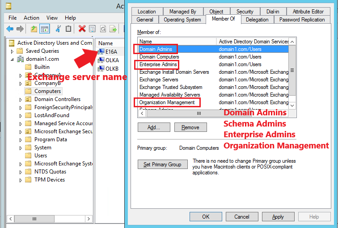Click the Apply button
The width and height of the screenshot is (338, 228).
click(278, 216)
